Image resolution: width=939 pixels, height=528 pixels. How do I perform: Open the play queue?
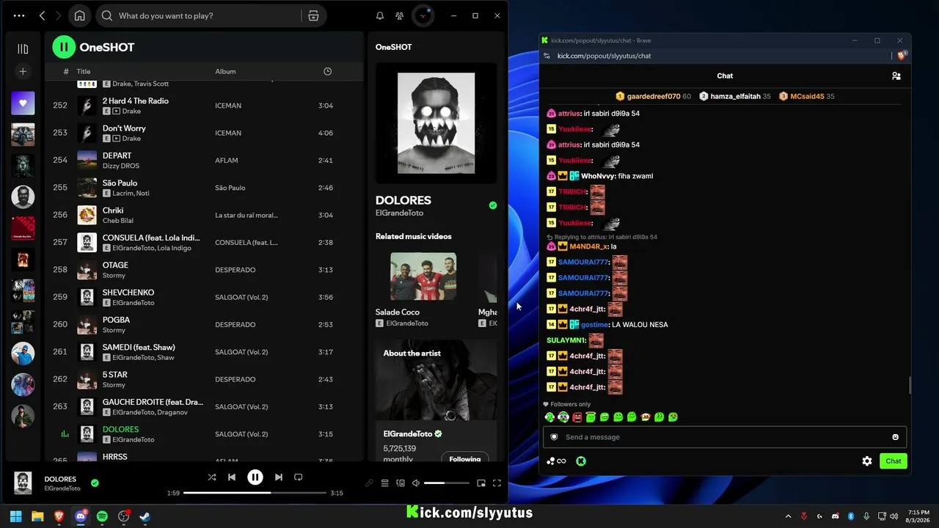coord(384,483)
